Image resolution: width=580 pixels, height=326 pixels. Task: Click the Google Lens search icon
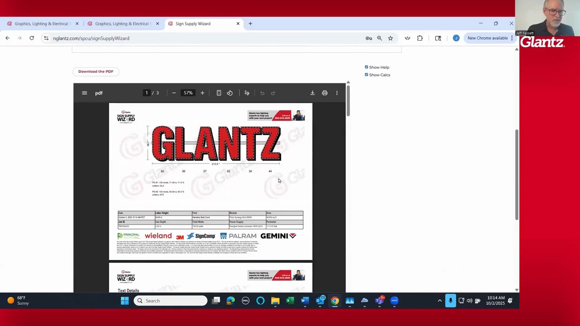coord(438,38)
